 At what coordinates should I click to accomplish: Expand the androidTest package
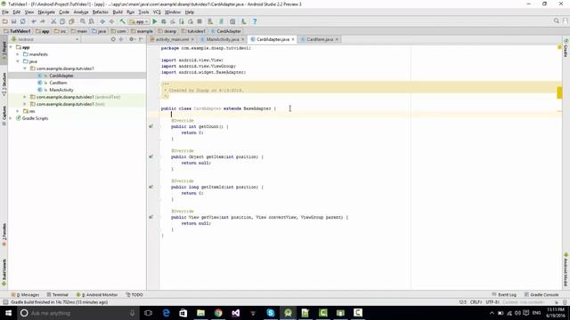click(25, 97)
